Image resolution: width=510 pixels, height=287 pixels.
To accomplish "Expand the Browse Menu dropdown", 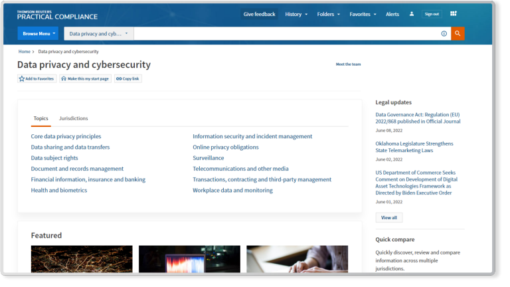I will [38, 33].
